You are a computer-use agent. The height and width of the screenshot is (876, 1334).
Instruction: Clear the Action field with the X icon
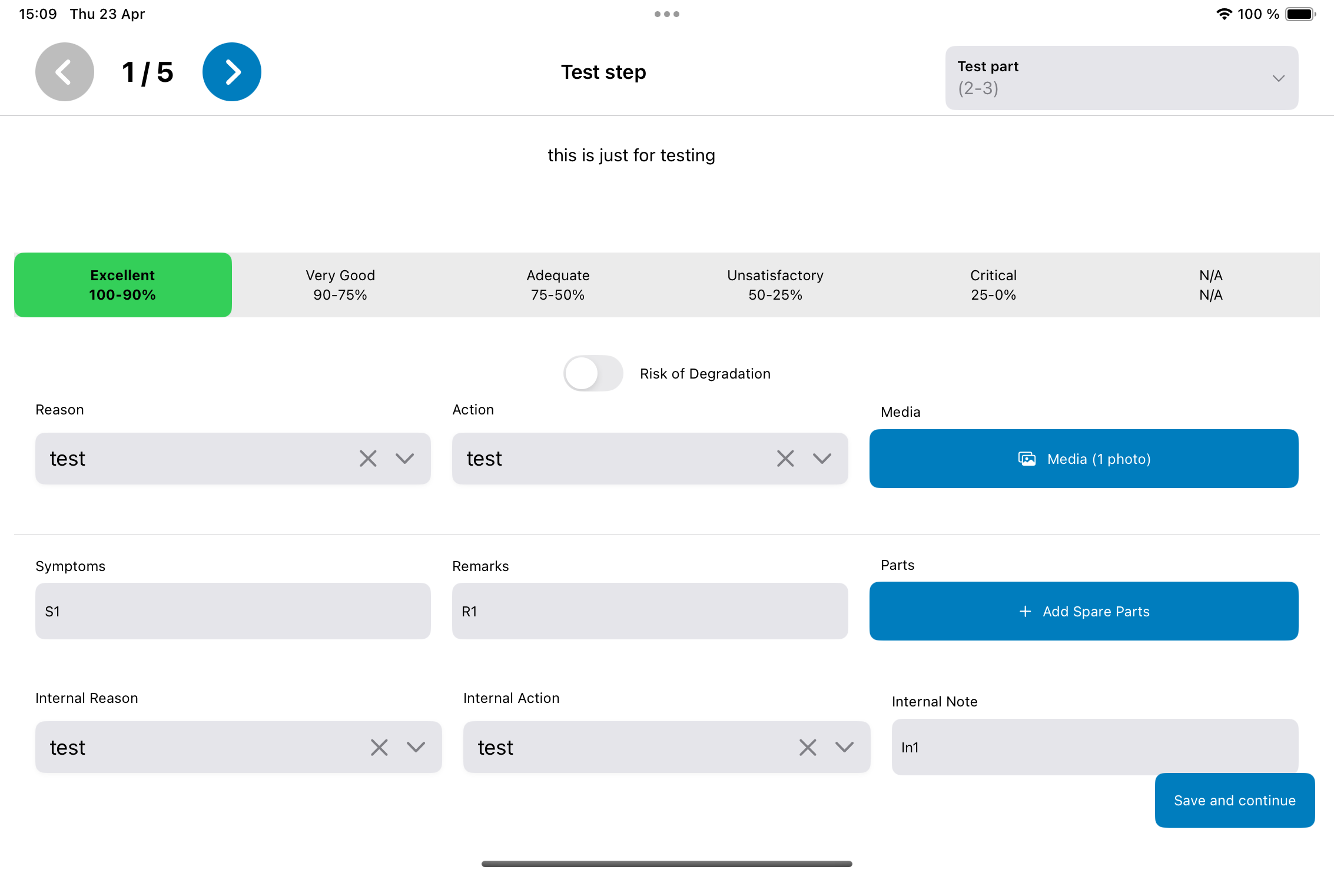point(785,458)
